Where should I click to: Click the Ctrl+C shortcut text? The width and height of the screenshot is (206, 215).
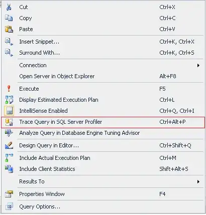pyautogui.click(x=167, y=18)
